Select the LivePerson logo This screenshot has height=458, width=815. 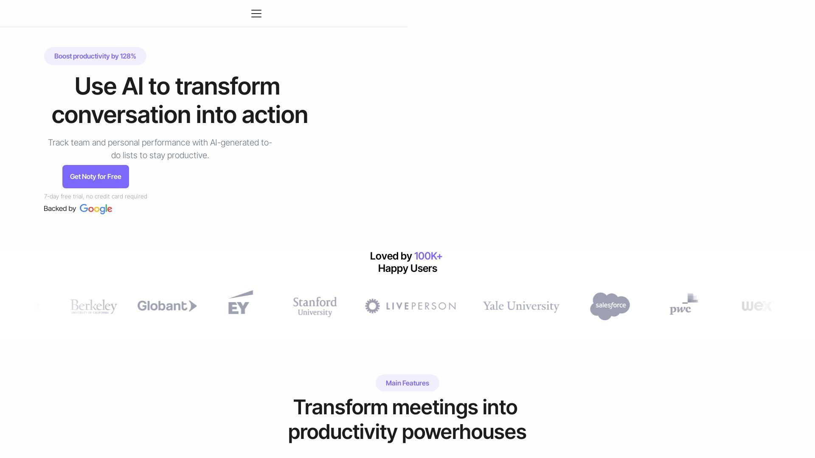410,306
